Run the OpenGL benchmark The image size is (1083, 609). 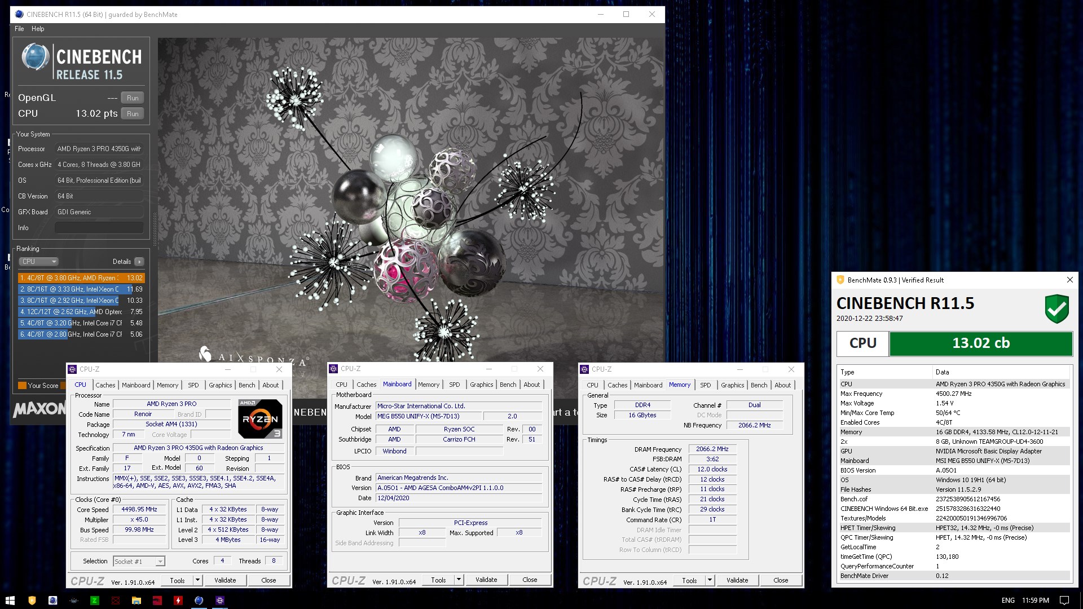pos(133,98)
